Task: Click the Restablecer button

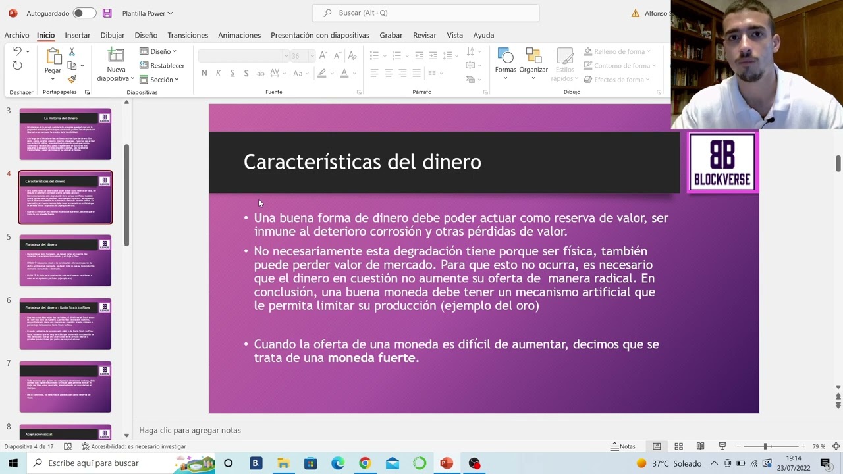Action: (x=162, y=66)
